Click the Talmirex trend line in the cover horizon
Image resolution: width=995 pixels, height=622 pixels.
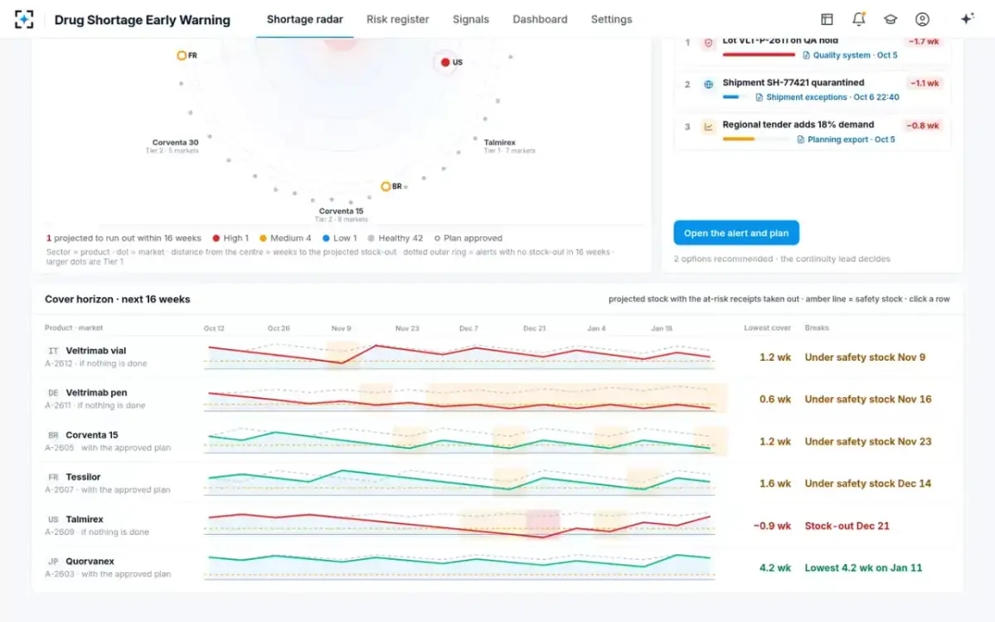(x=459, y=526)
